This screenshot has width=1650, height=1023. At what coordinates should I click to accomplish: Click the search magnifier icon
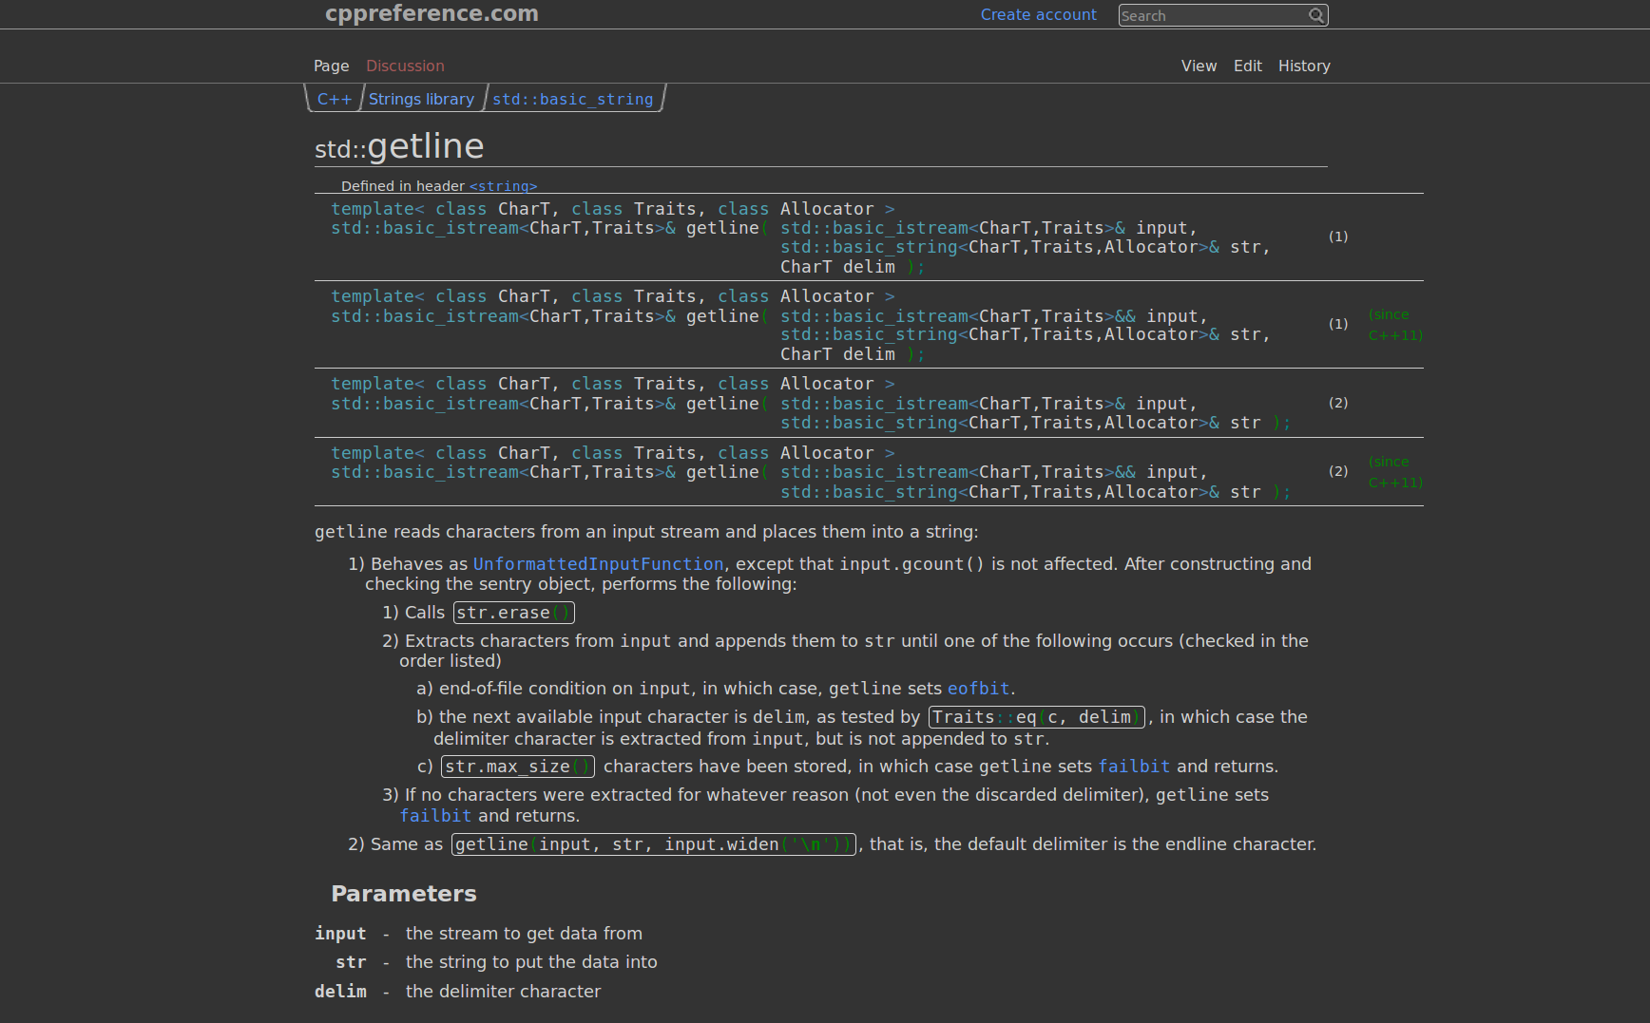click(x=1317, y=15)
